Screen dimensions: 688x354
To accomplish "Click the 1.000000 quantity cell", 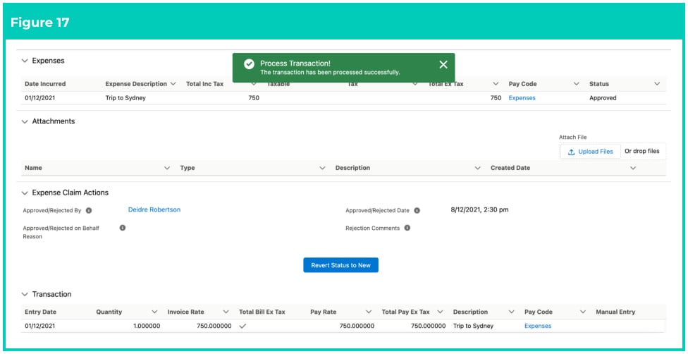I will pyautogui.click(x=147, y=326).
